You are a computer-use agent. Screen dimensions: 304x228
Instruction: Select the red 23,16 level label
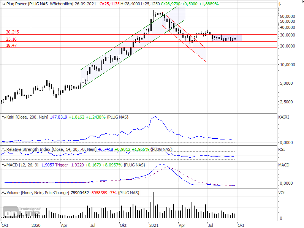(x=11, y=39)
